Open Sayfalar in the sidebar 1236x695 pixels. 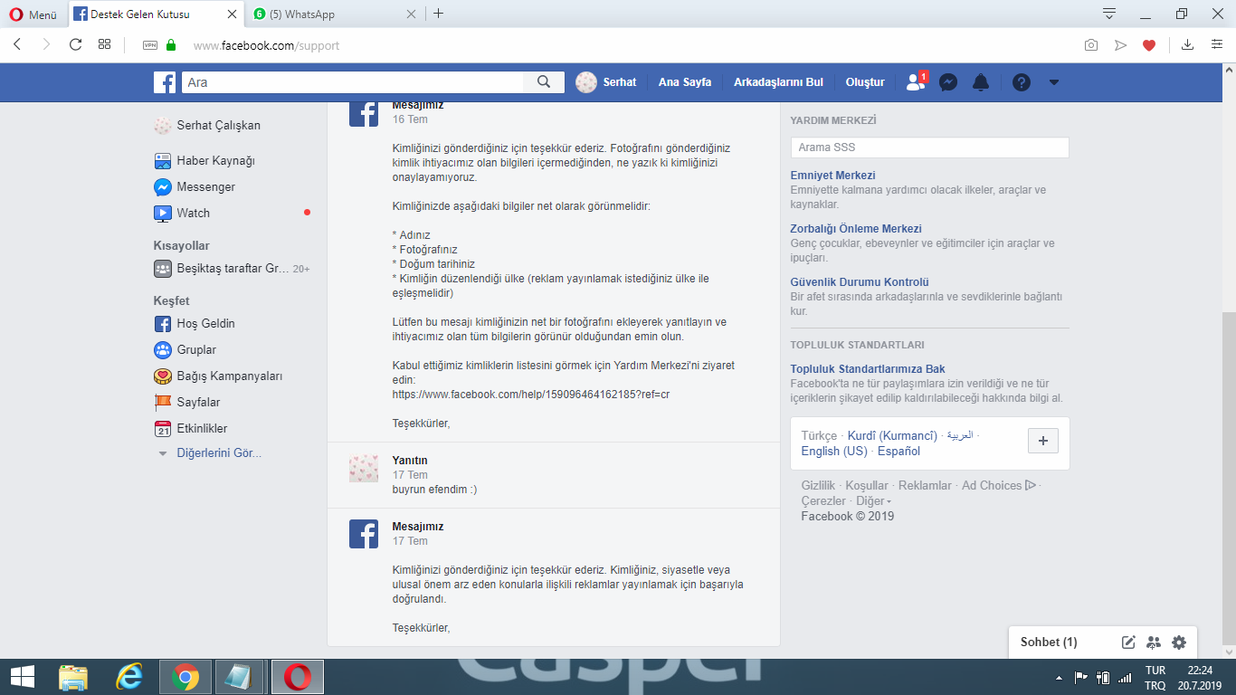point(187,403)
